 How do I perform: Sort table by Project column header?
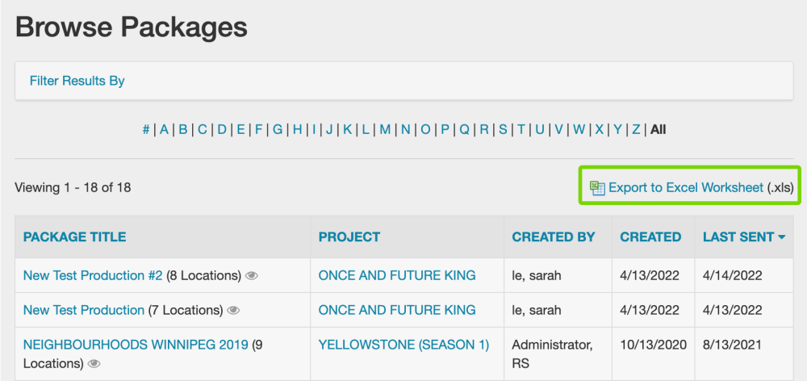tap(349, 237)
